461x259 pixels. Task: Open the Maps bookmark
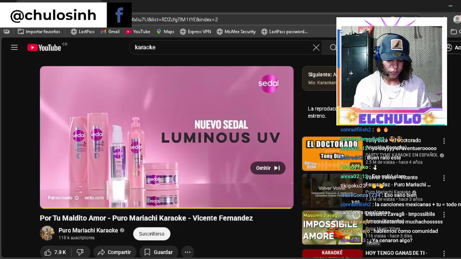point(165,32)
